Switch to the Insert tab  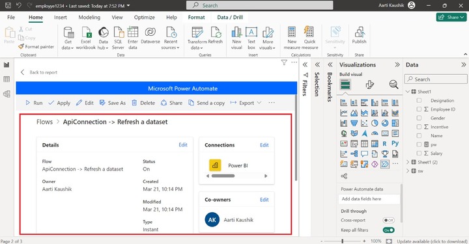(x=61, y=18)
